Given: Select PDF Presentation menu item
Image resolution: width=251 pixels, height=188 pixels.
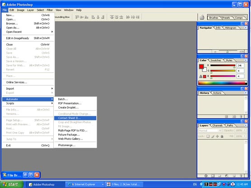Looking at the screenshot, I should [x=75, y=103].
